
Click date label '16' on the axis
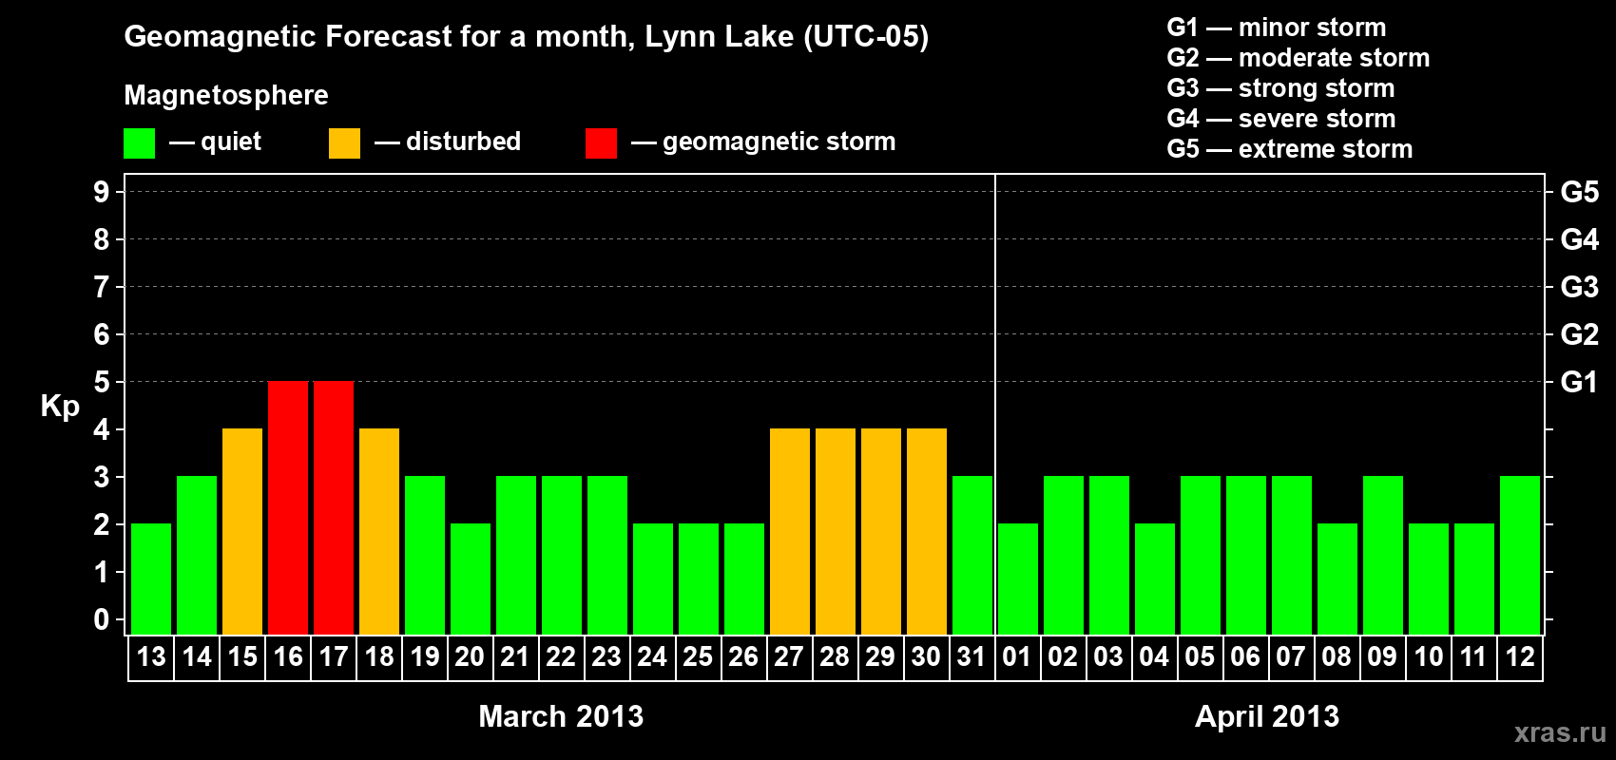click(x=288, y=656)
